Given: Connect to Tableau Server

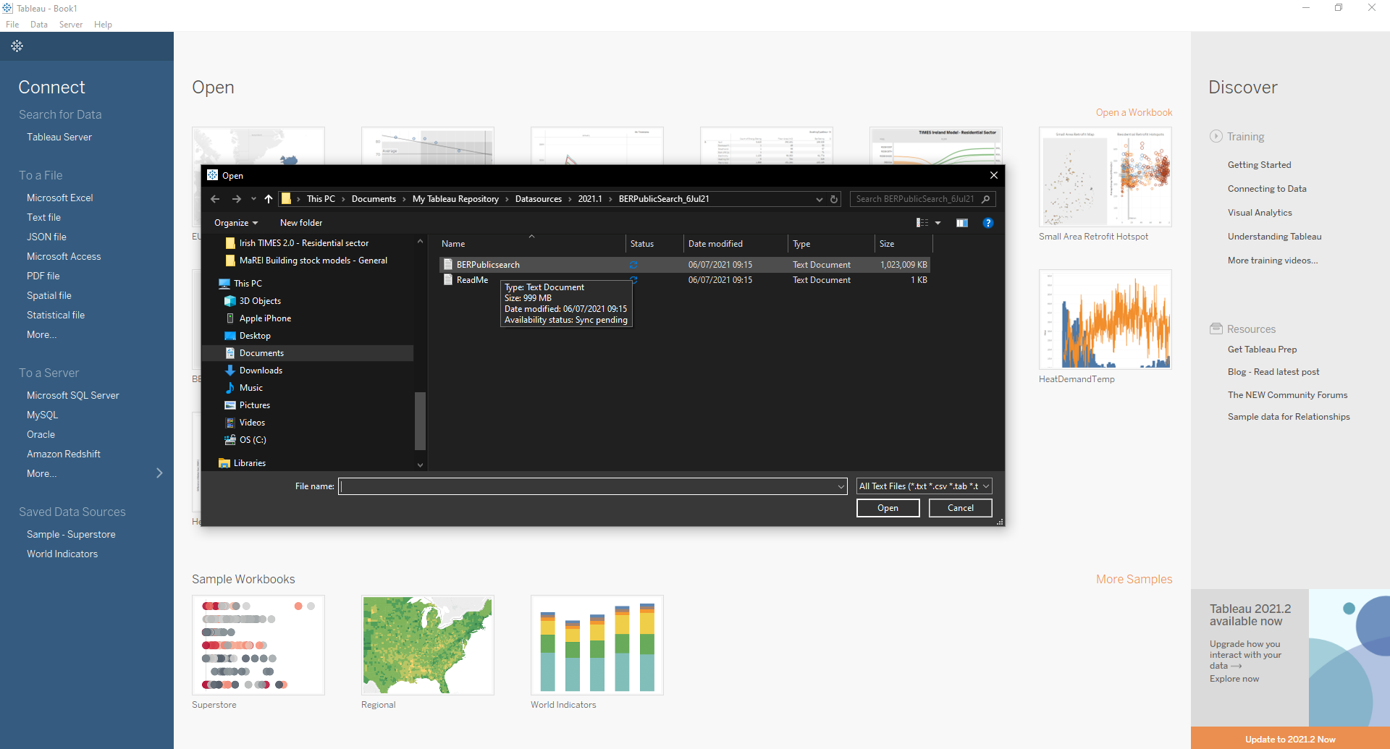Looking at the screenshot, I should [x=59, y=137].
